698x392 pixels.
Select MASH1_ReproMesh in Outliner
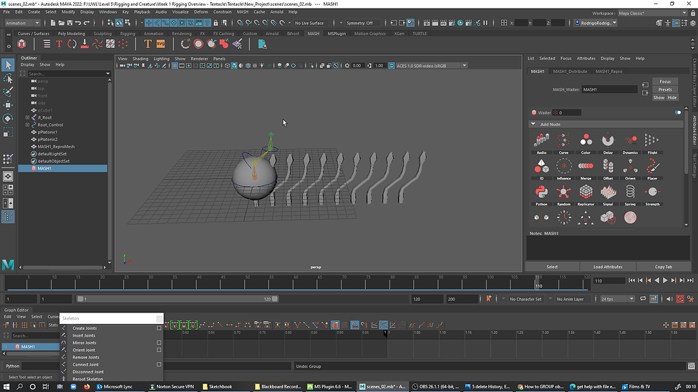(56, 147)
